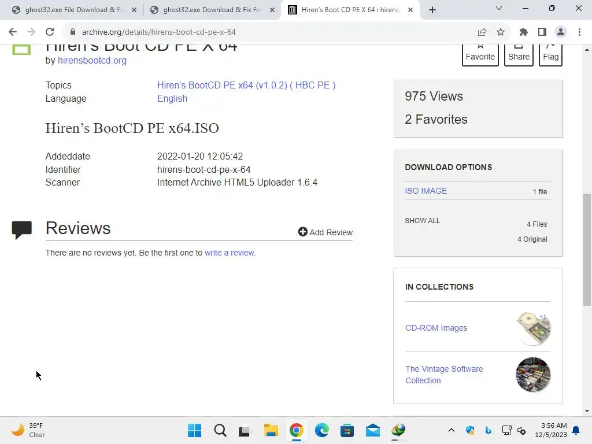
Task: Open the notifications bell icon
Action: (576, 430)
